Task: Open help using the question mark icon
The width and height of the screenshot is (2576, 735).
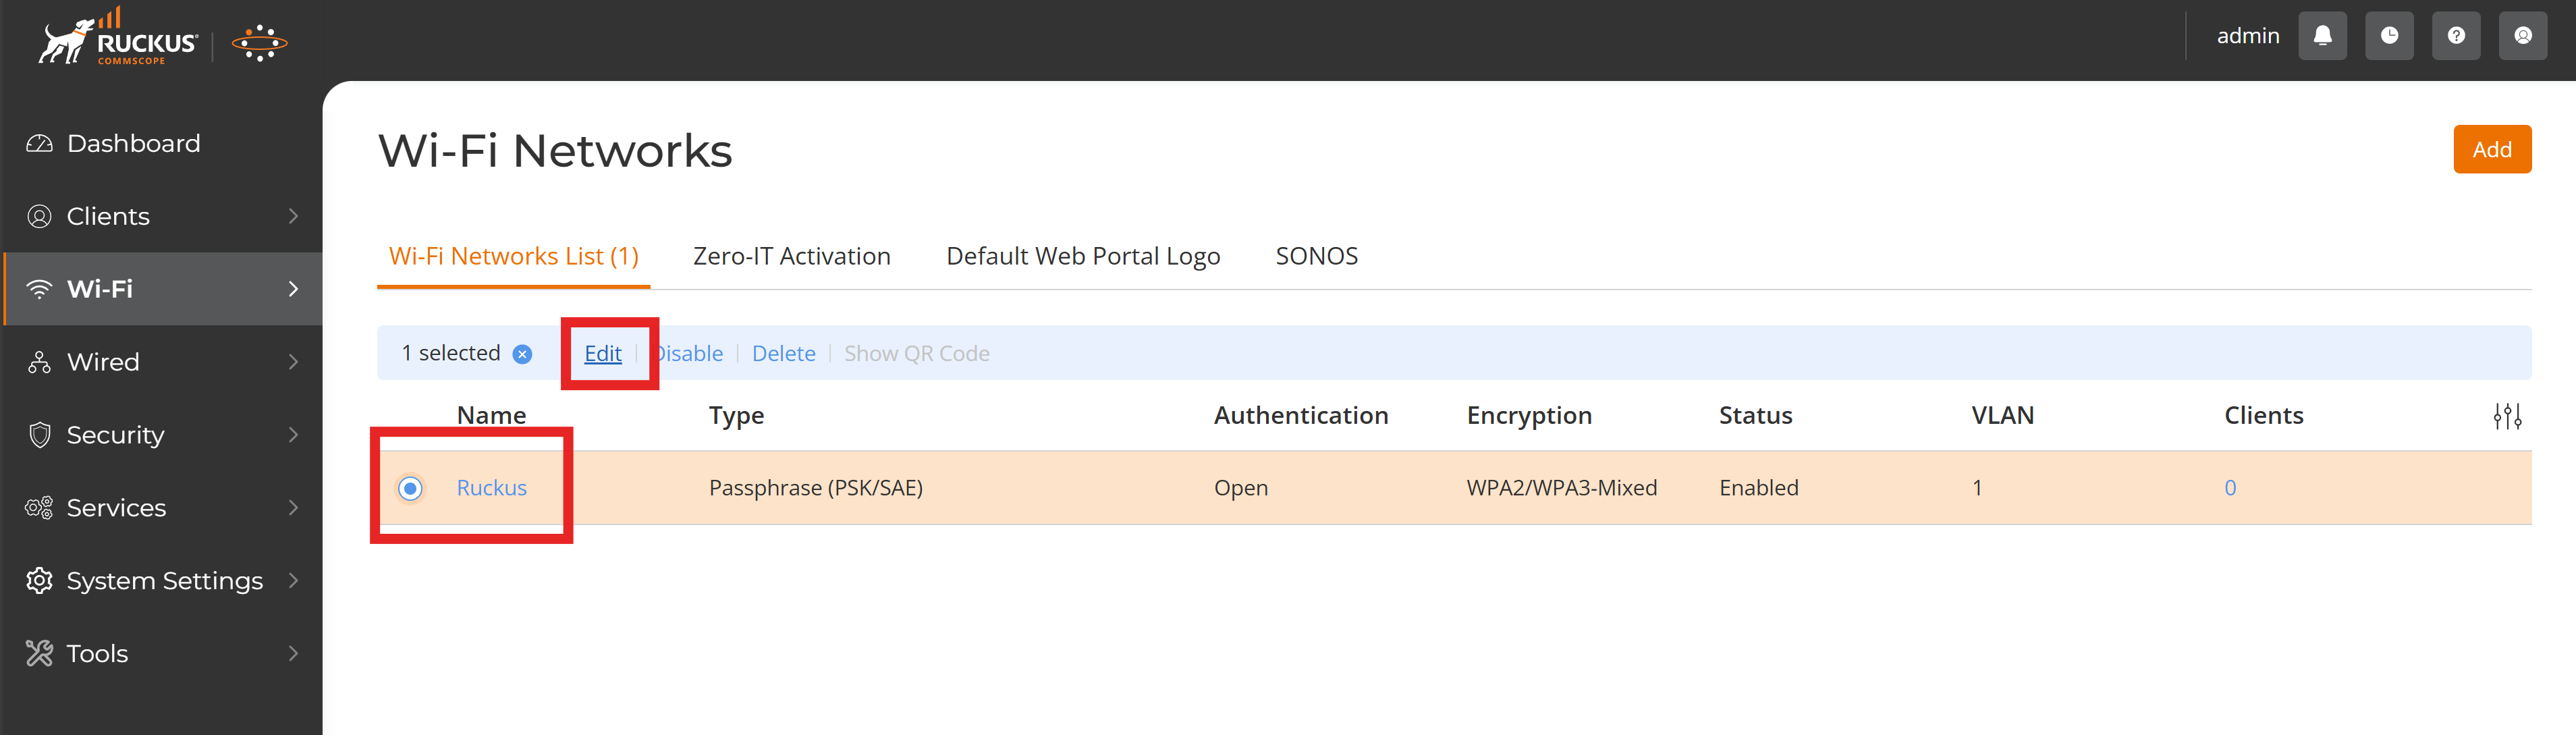Action: [x=2456, y=35]
